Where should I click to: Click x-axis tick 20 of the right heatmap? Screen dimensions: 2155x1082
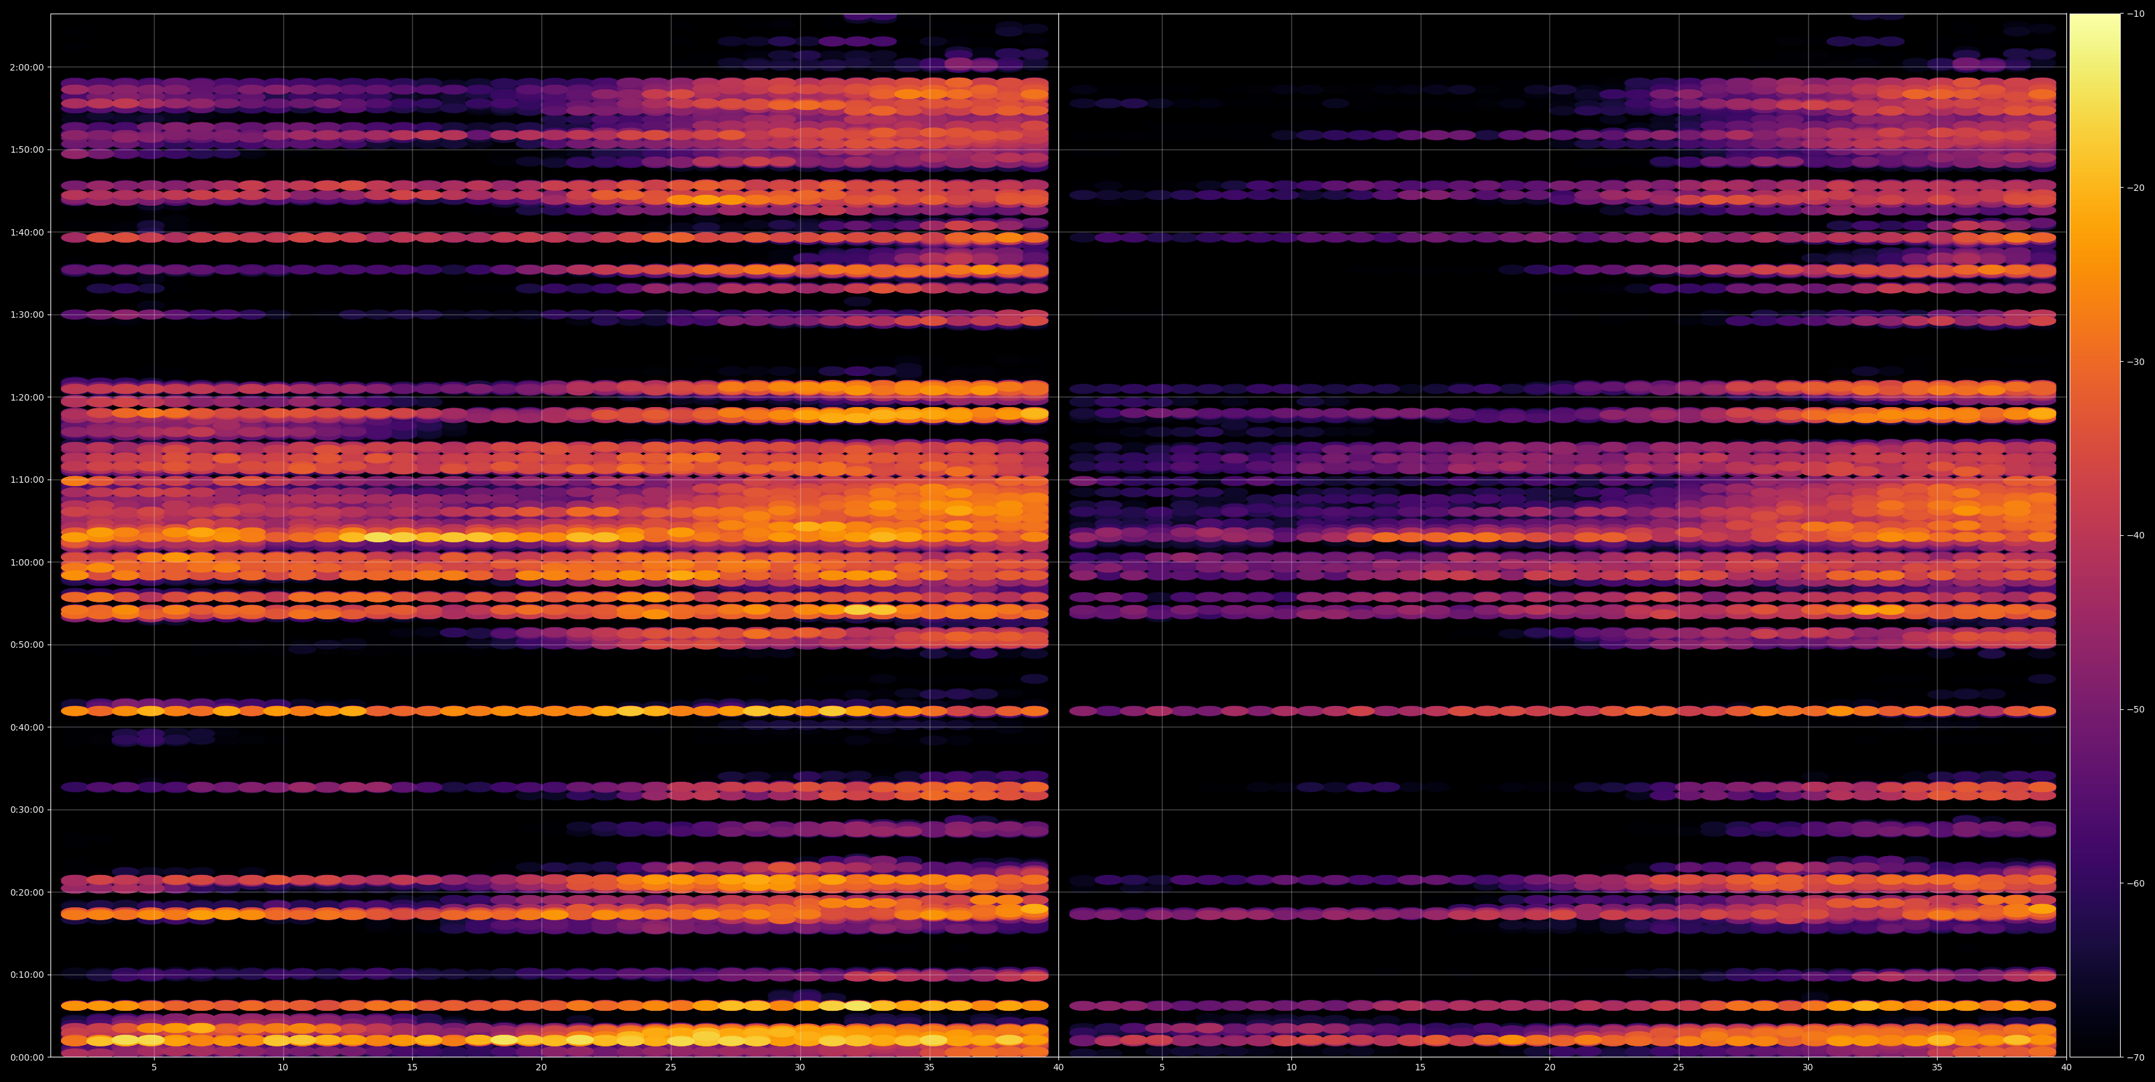[1549, 1068]
